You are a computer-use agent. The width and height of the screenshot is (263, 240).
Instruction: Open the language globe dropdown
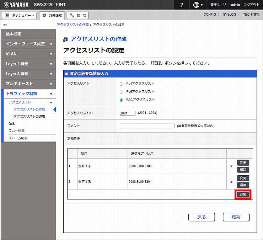click(x=198, y=5)
